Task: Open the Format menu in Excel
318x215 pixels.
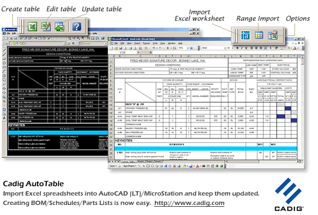Action: [x=146, y=43]
